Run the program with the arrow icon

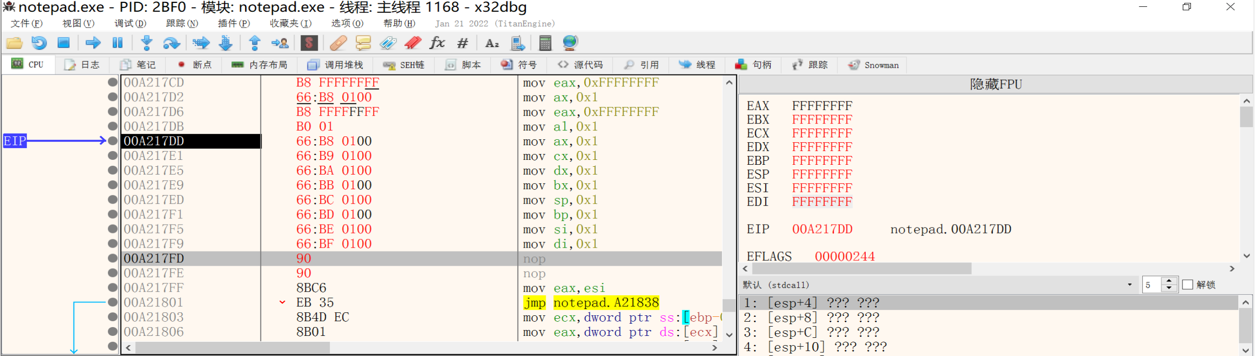point(93,43)
